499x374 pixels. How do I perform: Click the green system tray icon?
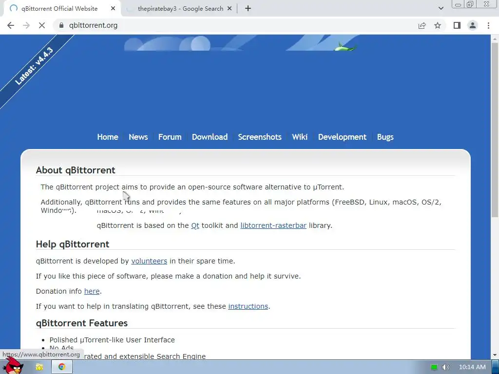pos(434,367)
